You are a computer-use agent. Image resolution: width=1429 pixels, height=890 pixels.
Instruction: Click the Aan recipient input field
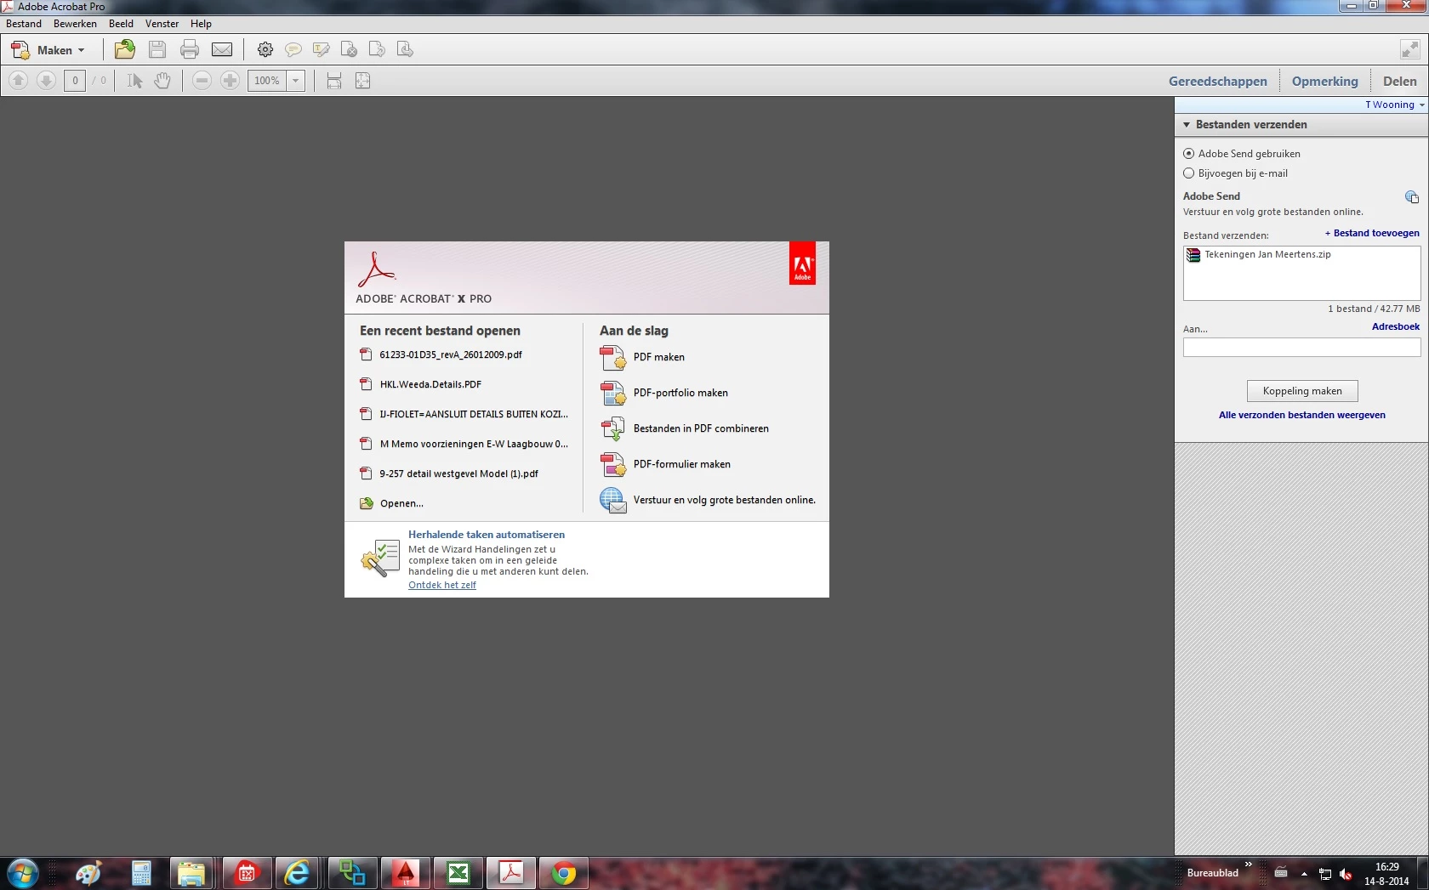click(1301, 347)
